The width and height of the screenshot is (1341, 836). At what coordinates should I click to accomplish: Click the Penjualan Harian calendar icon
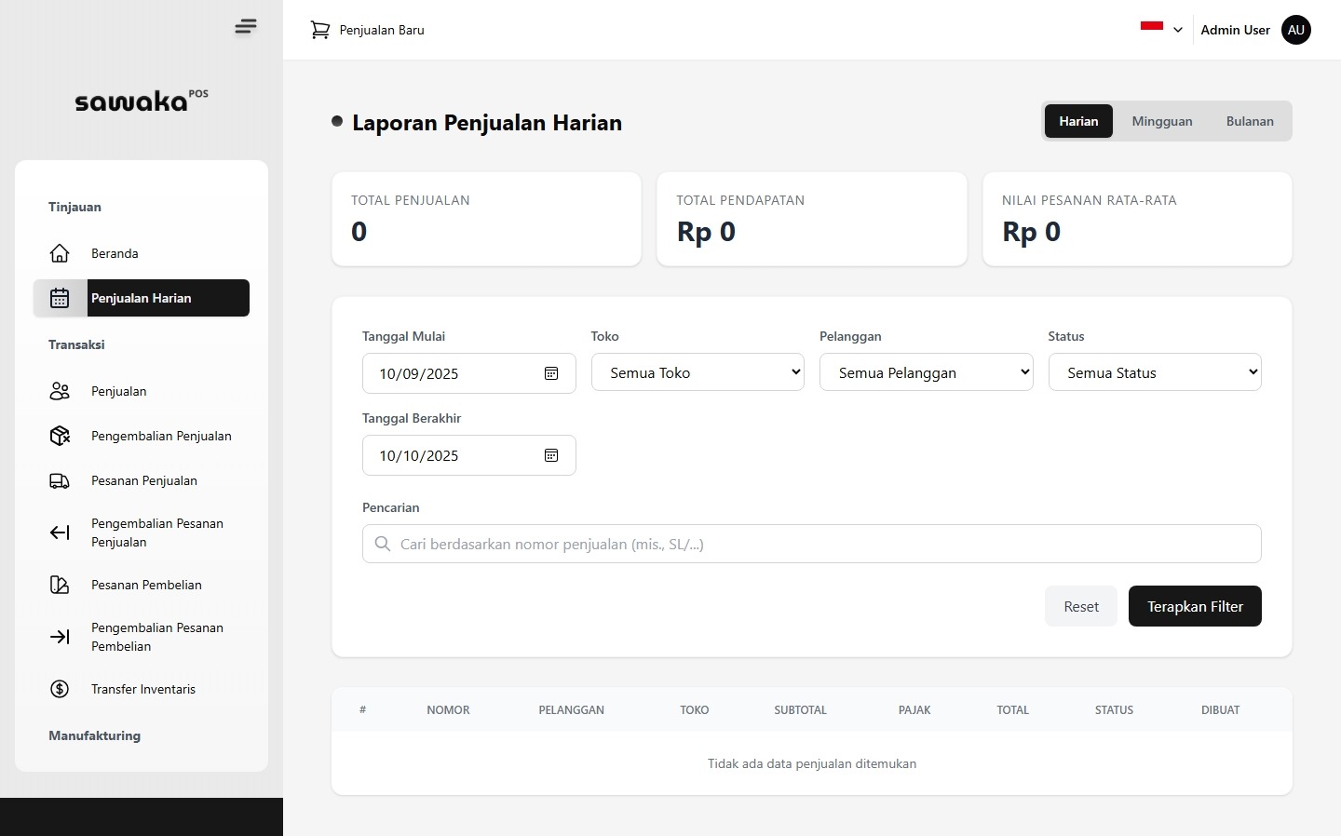coord(60,298)
